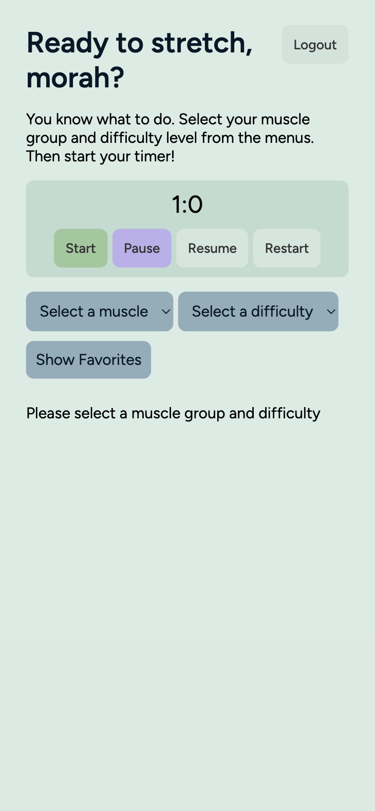
Task: Show Favorites list
Action: (x=88, y=360)
